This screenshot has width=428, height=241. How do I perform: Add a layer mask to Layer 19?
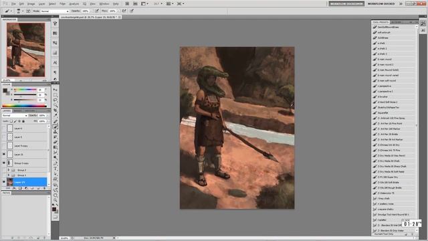tap(20, 188)
